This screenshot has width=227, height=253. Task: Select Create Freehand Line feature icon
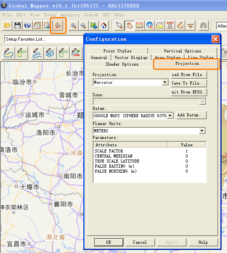click(50, 53)
